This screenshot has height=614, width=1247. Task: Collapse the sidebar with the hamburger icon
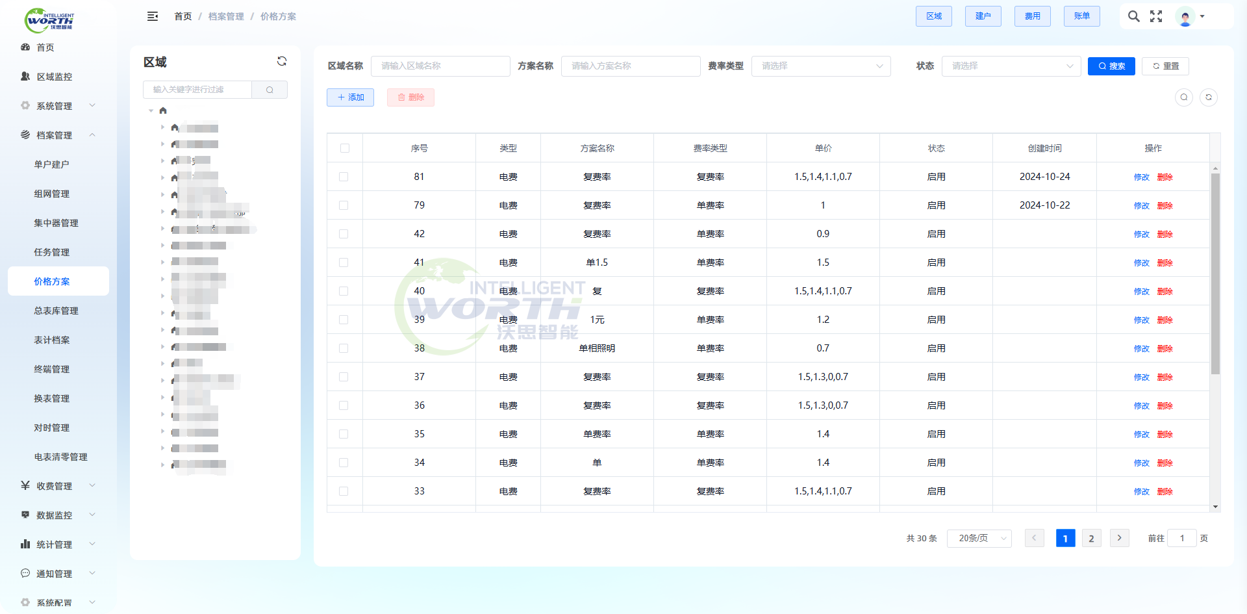pos(153,16)
